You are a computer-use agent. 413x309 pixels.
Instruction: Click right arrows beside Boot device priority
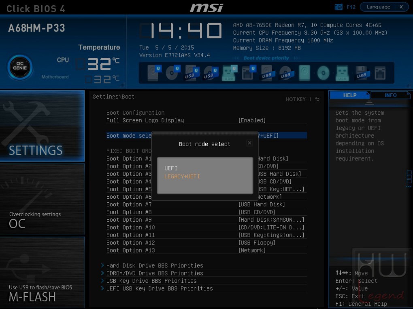click(x=296, y=58)
